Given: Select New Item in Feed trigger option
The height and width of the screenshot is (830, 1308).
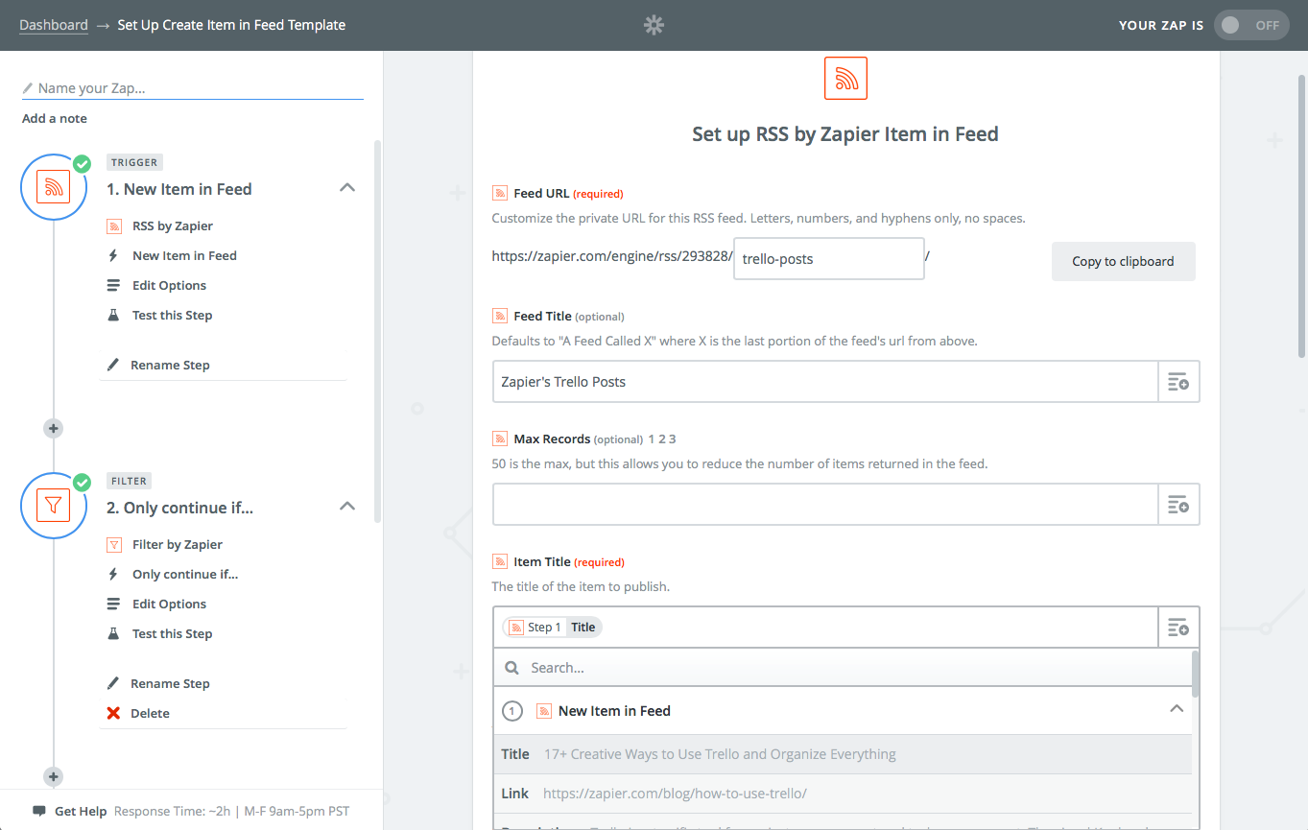Looking at the screenshot, I should [184, 255].
